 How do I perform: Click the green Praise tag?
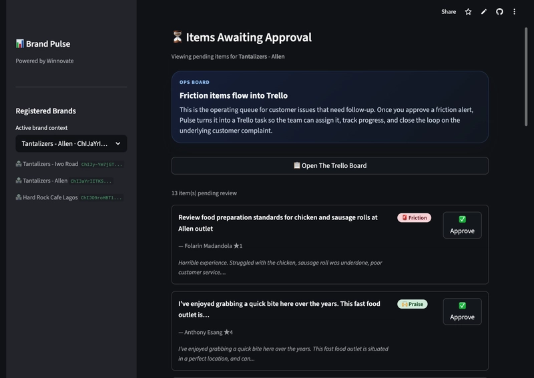click(413, 304)
